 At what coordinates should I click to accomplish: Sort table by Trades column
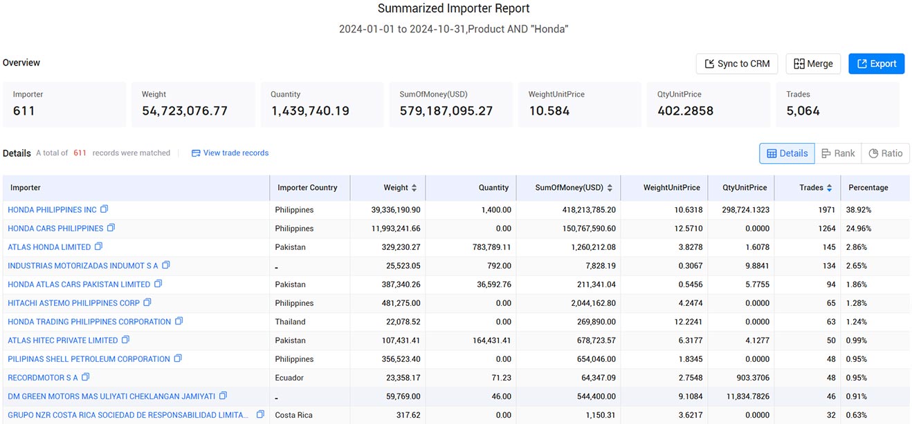point(829,188)
